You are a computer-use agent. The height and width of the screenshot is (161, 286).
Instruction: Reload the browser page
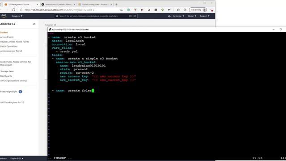click(13, 10)
